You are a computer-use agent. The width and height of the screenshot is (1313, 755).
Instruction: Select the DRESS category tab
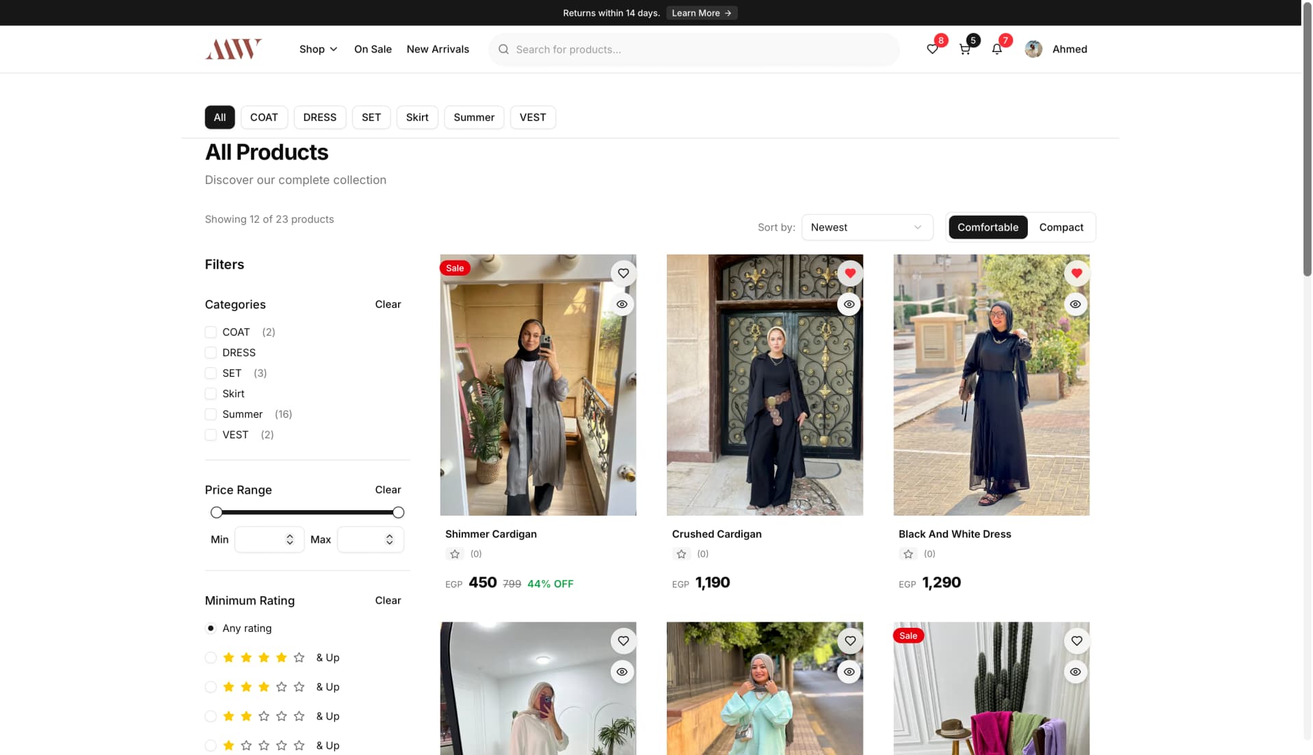pos(320,118)
